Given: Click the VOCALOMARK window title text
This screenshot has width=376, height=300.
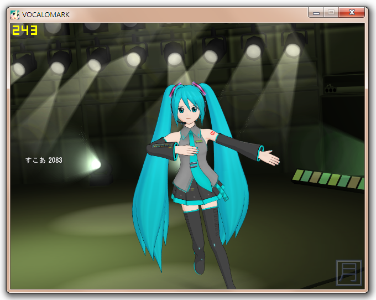Looking at the screenshot, I should [46, 15].
